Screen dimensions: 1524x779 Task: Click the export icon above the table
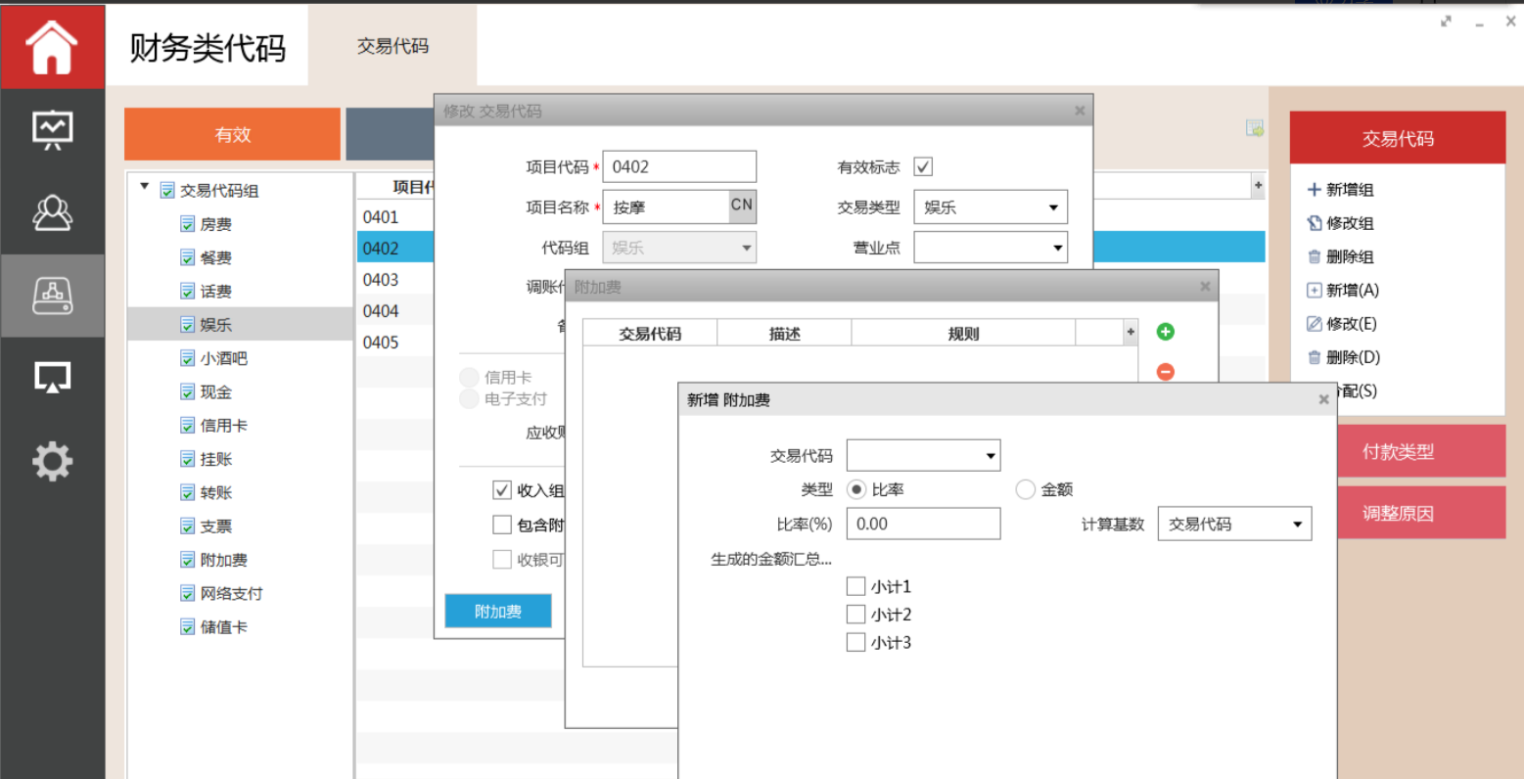[1254, 128]
